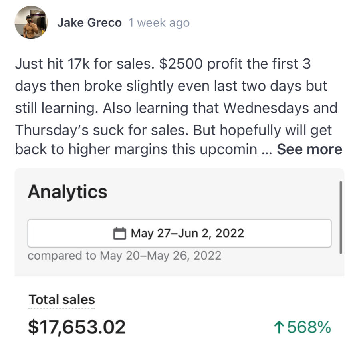
Task: Click the word 'Wednesdays' in the post
Action: [266, 108]
